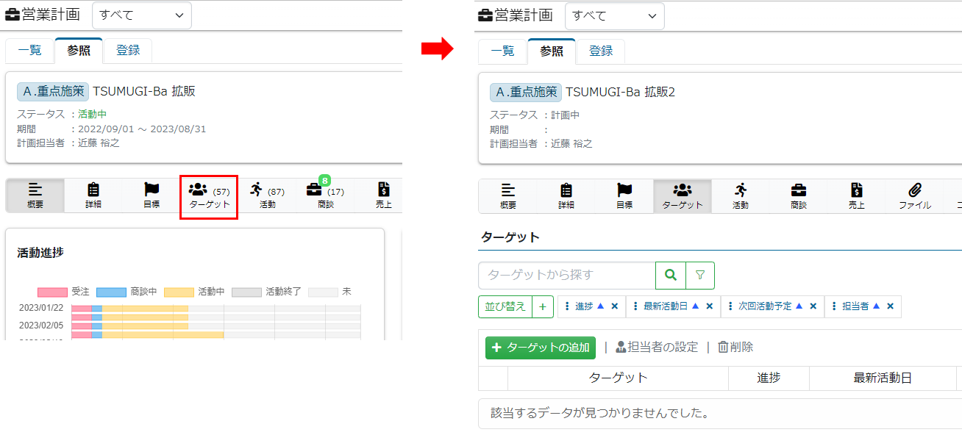The height and width of the screenshot is (435, 962).
Task: Toggle 最新活動日 sort direction arrow
Action: pyautogui.click(x=695, y=306)
